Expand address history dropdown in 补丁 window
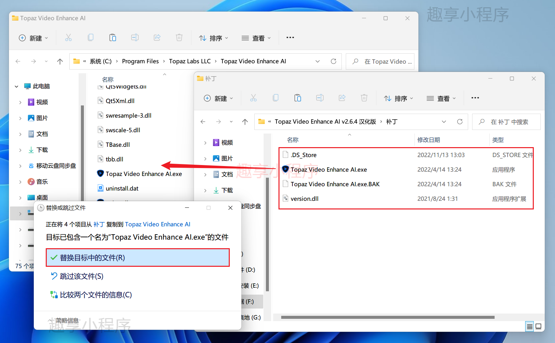The image size is (555, 343). (444, 122)
